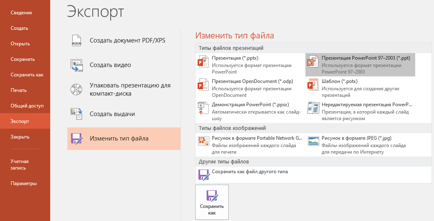Click the Create handouts icon
This screenshot has width=434, height=221.
[x=77, y=114]
